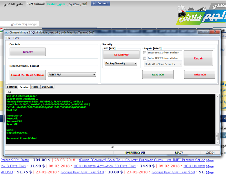Viewport: 226px width, 180px height.
Task: Click the Google Play Gift Card $50 link
Action: pyautogui.click(x=173, y=172)
